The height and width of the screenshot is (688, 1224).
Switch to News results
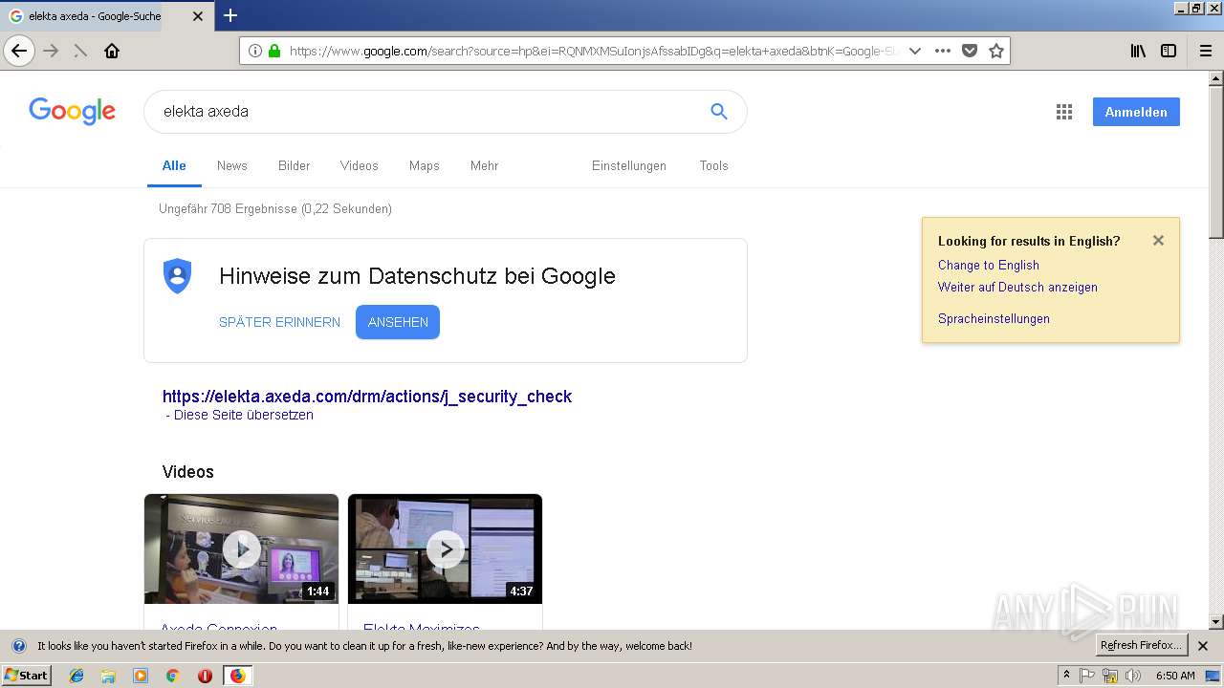[x=232, y=166]
